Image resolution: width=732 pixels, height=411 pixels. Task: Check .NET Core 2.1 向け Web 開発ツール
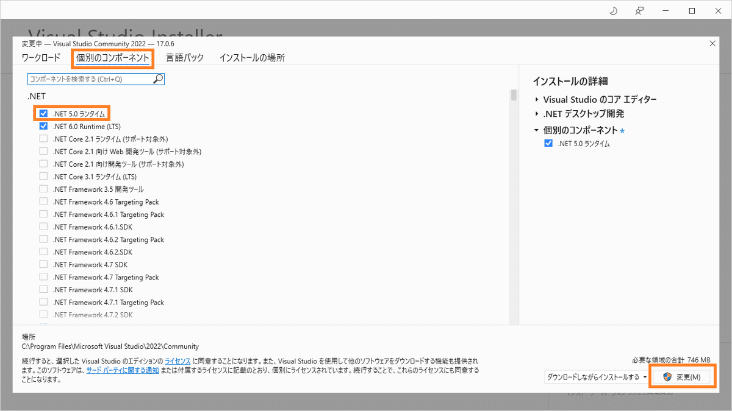click(x=43, y=152)
